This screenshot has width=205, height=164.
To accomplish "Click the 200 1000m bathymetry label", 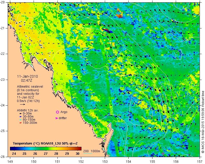I will (x=92, y=151).
